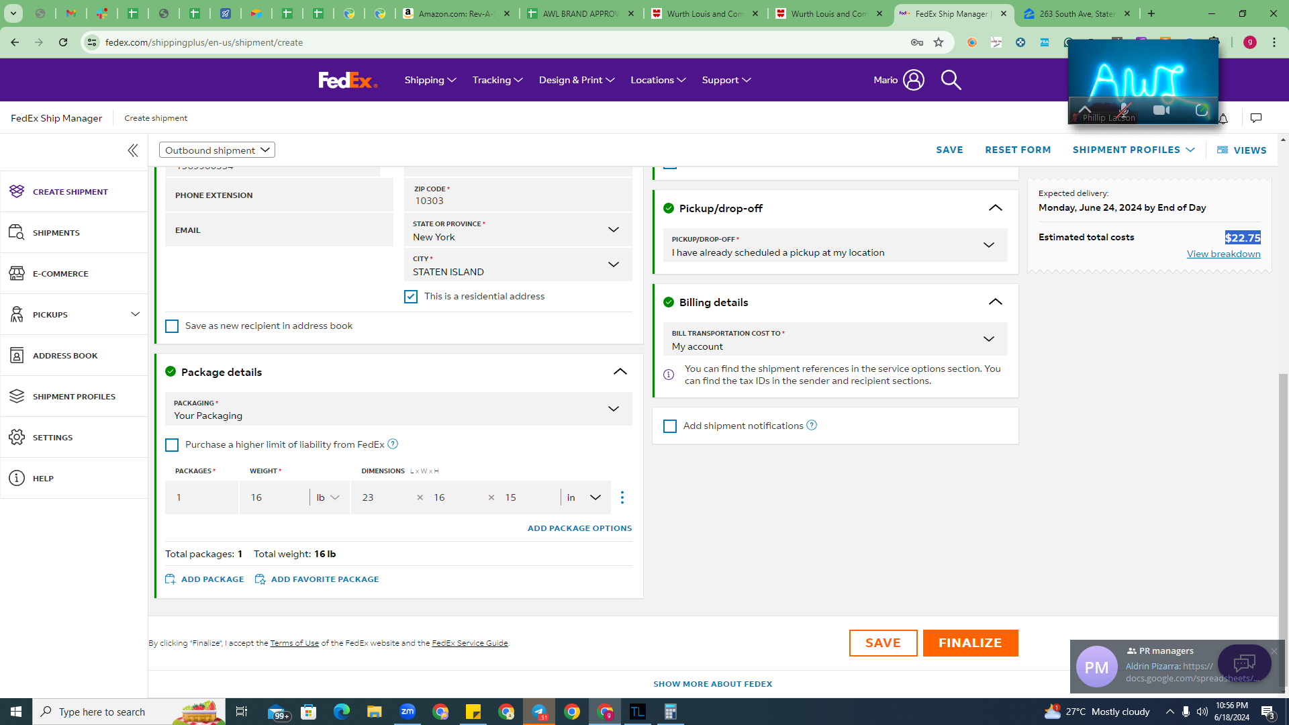Image resolution: width=1289 pixels, height=725 pixels.
Task: Bookmark this page with the star icon
Action: coord(939,42)
